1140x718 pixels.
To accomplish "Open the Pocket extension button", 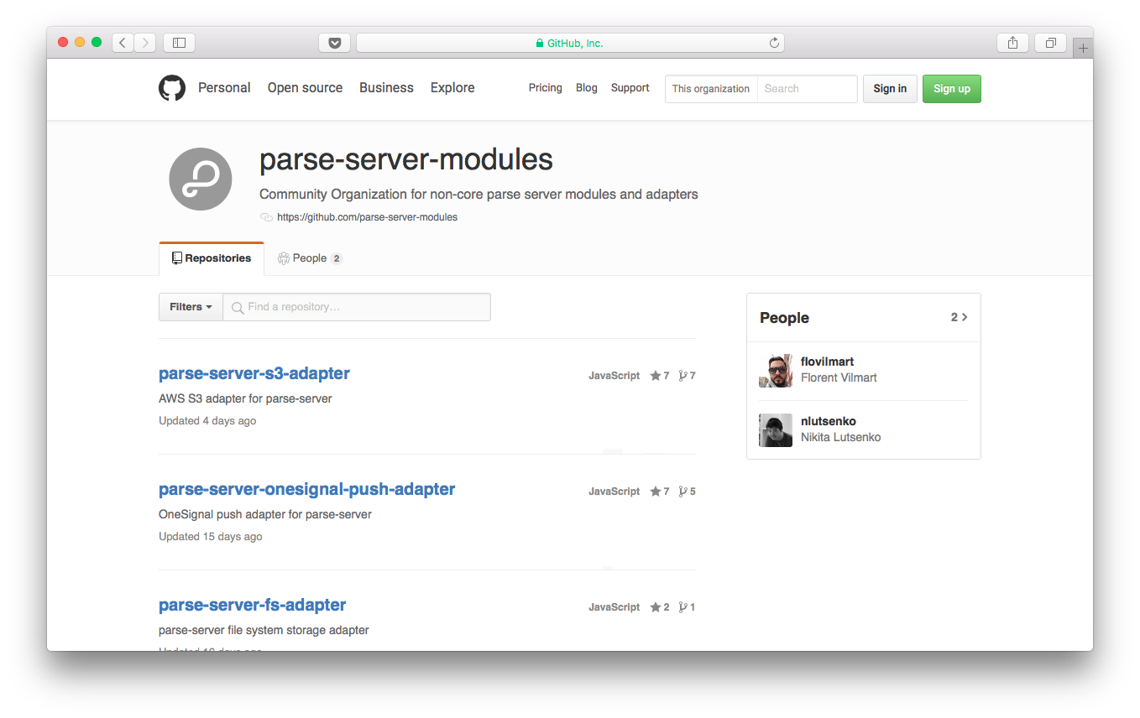I will (x=334, y=43).
